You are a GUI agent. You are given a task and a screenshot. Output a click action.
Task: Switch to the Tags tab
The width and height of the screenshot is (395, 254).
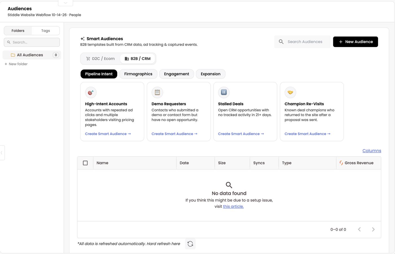click(x=45, y=31)
